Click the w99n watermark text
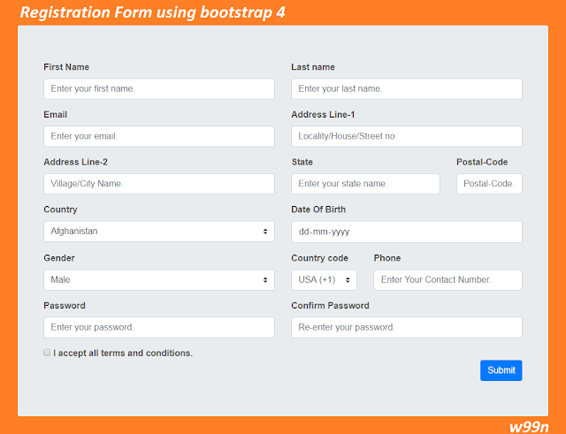This screenshot has width=566, height=434. pyautogui.click(x=530, y=425)
